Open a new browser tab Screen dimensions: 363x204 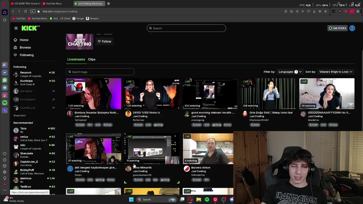point(108,4)
